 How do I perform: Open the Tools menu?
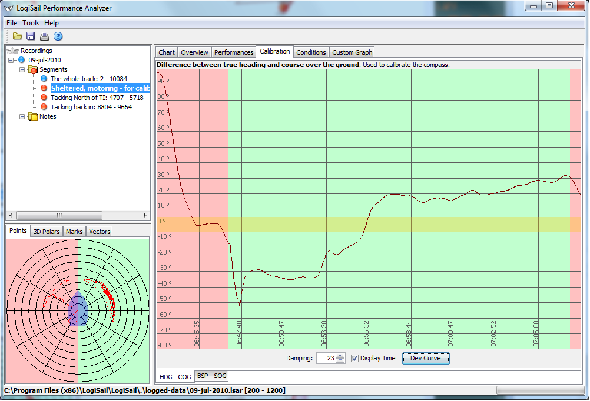click(31, 23)
